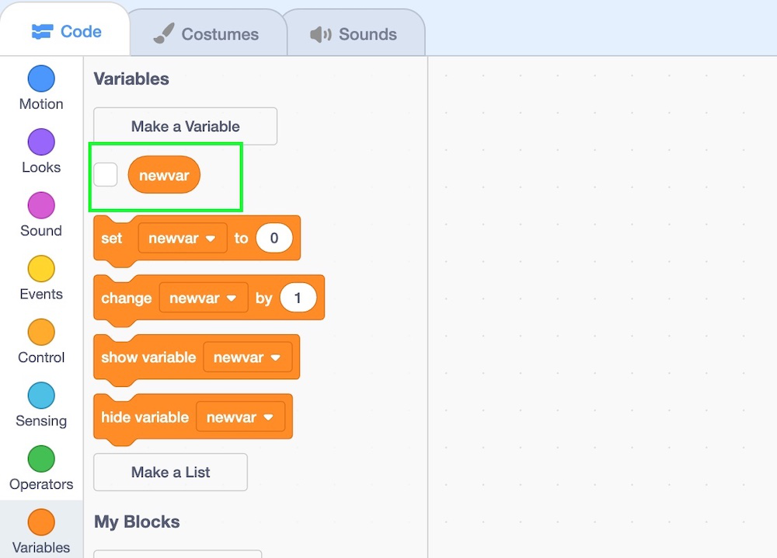
Task: Click the My Blocks palette heading
Action: coord(137,521)
